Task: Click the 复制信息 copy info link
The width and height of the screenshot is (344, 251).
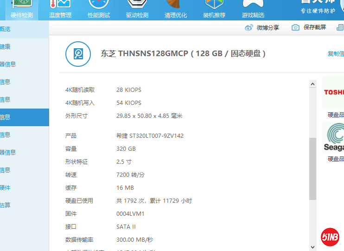Action: pos(335,54)
